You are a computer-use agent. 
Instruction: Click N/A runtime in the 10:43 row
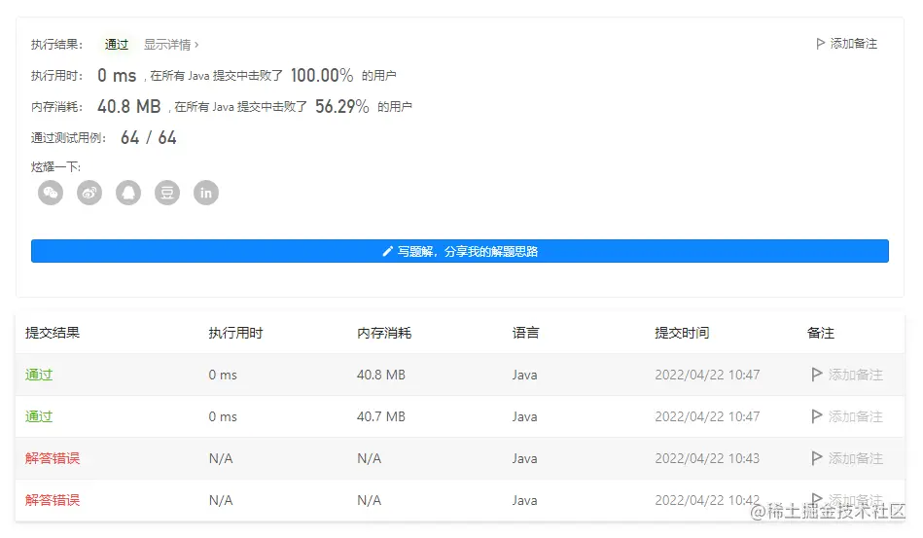pyautogui.click(x=221, y=458)
